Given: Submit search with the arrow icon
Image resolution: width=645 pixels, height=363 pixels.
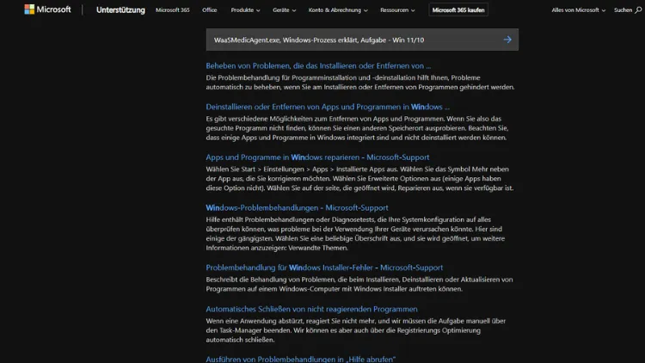Looking at the screenshot, I should pos(507,40).
